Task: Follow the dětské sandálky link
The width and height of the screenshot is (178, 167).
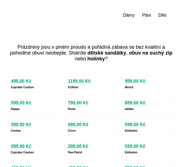Action: click(x=107, y=53)
